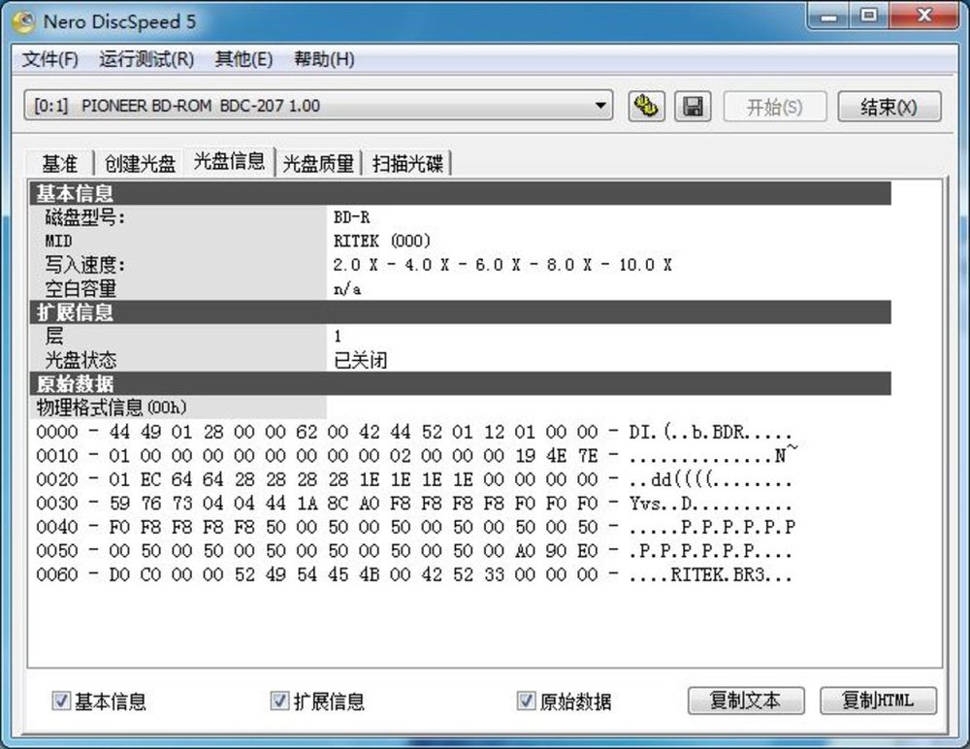The image size is (970, 749).
Task: Open the 其他(E) menu
Action: tap(243, 59)
